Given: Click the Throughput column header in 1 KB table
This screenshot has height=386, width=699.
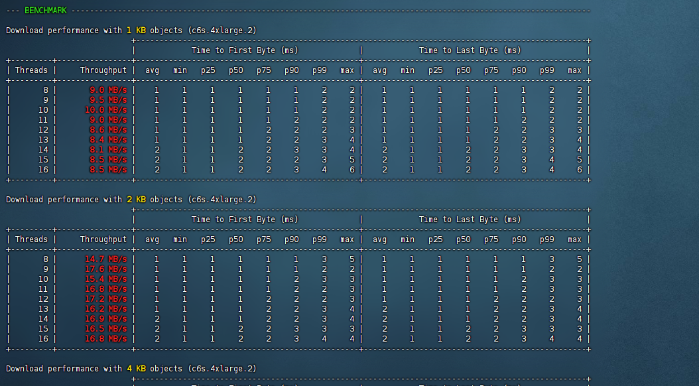Looking at the screenshot, I should point(103,70).
